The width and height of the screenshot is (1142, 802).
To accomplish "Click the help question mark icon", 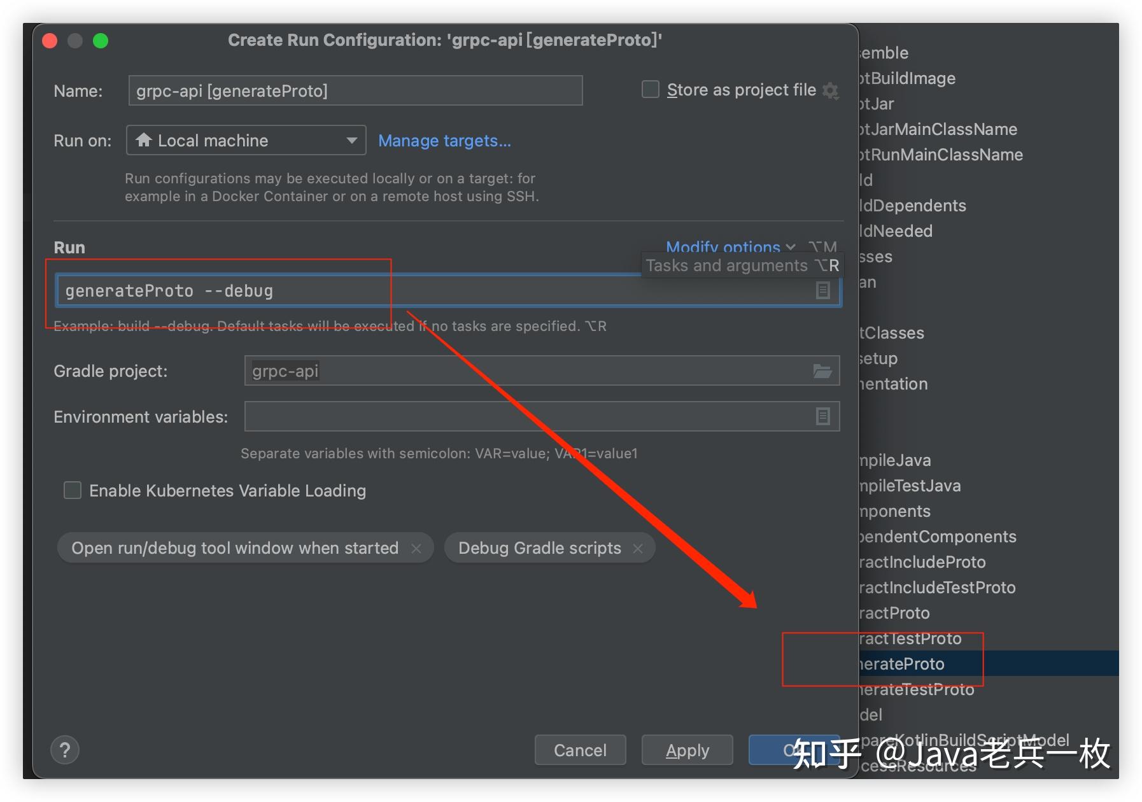I will 64,750.
